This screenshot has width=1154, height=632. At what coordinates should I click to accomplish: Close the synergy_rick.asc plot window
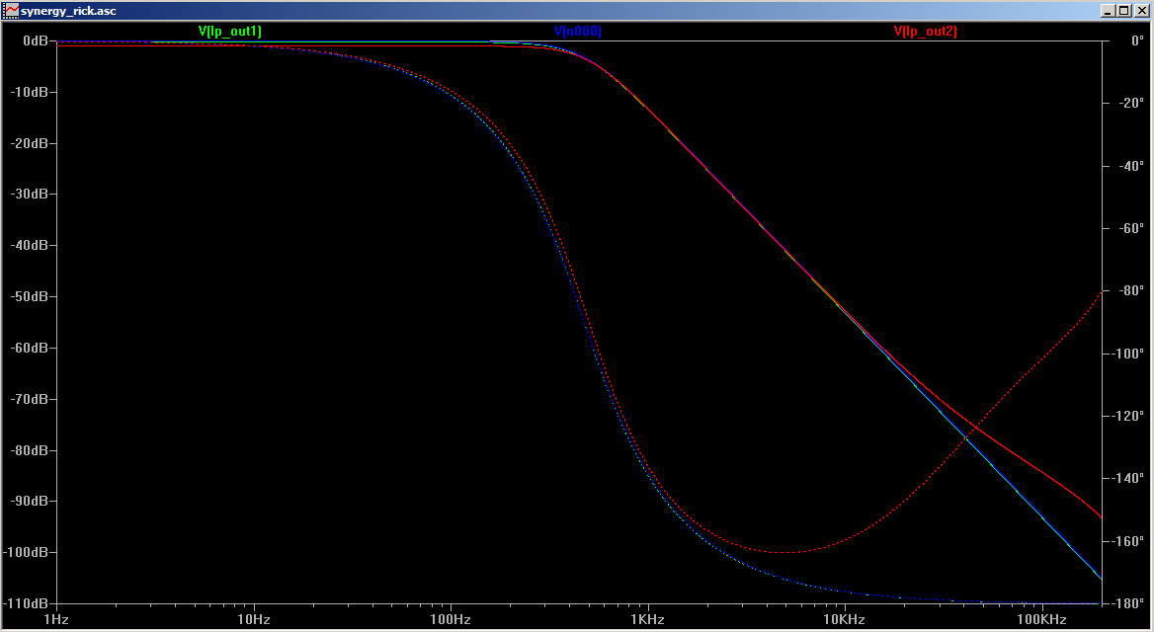coord(1140,10)
